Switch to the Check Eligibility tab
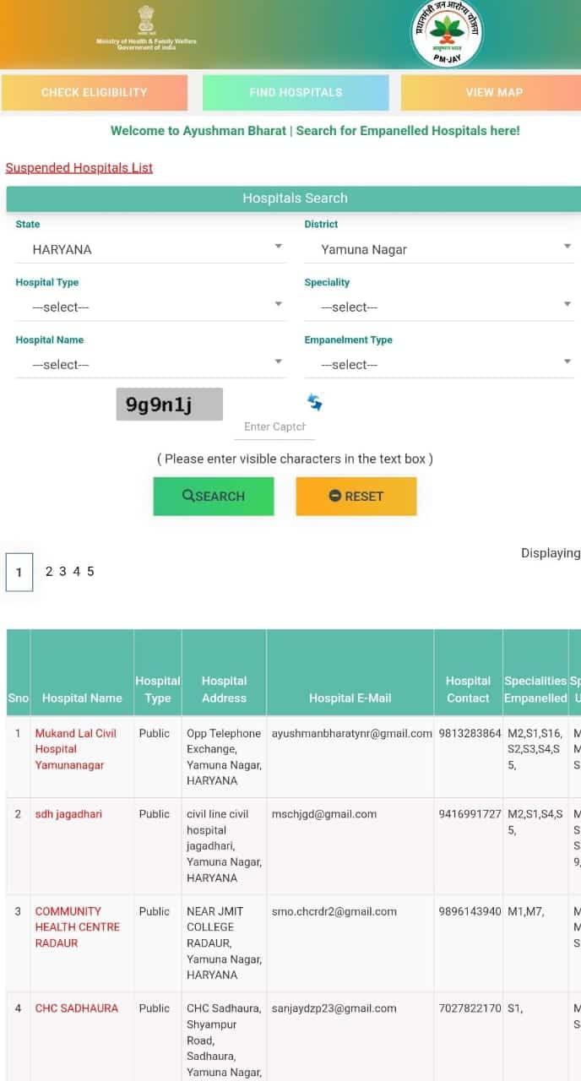Screen dimensions: 581x1081 [x=94, y=93]
